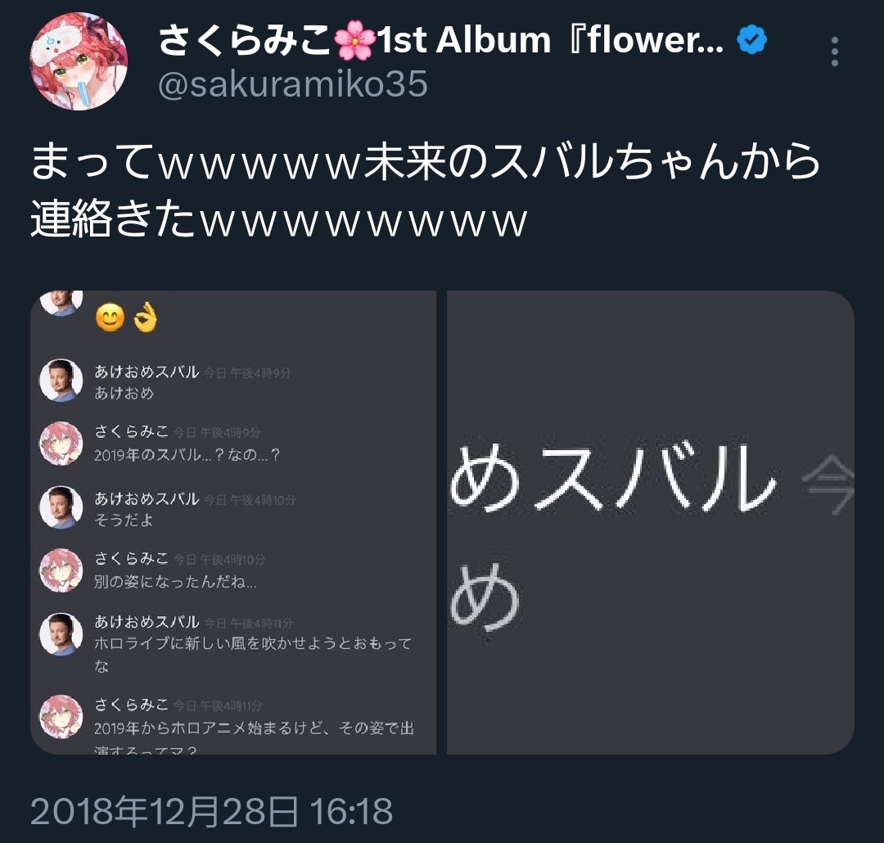
Task: Click the tweet text 'まってwwwwww未来のスバルちゃんから'
Action: 426,161
